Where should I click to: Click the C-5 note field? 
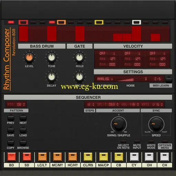pos(157,79)
